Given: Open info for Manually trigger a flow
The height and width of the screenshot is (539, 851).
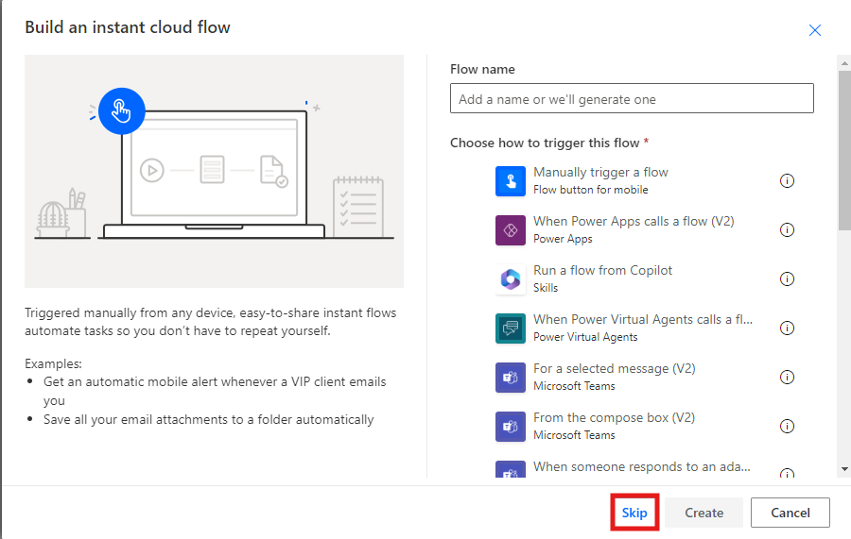Looking at the screenshot, I should point(787,181).
